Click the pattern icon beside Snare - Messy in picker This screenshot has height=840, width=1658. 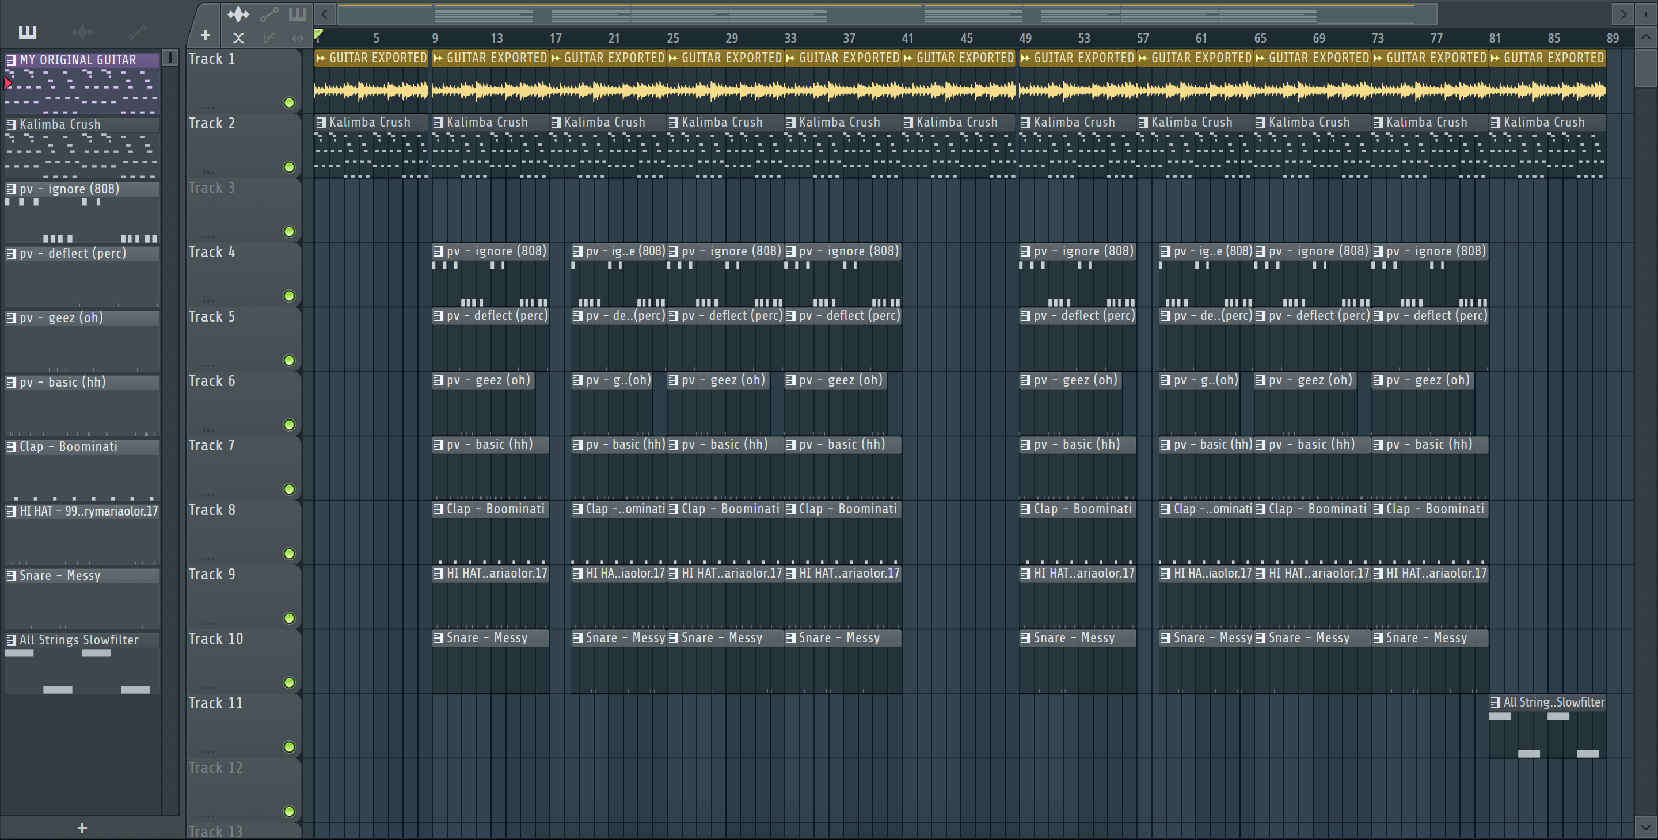11,576
